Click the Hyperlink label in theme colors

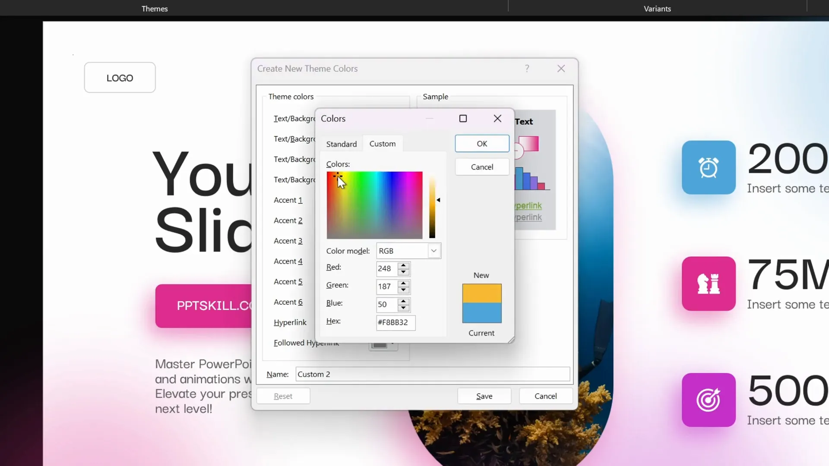coord(290,322)
